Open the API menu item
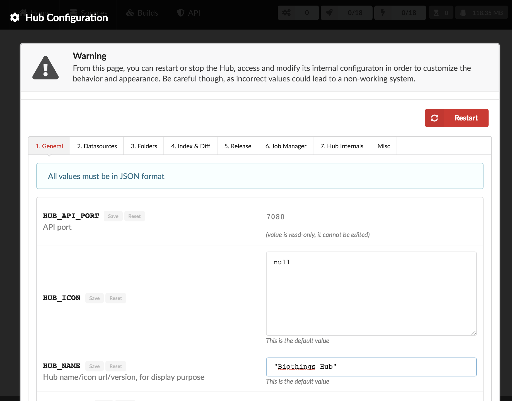 point(188,13)
